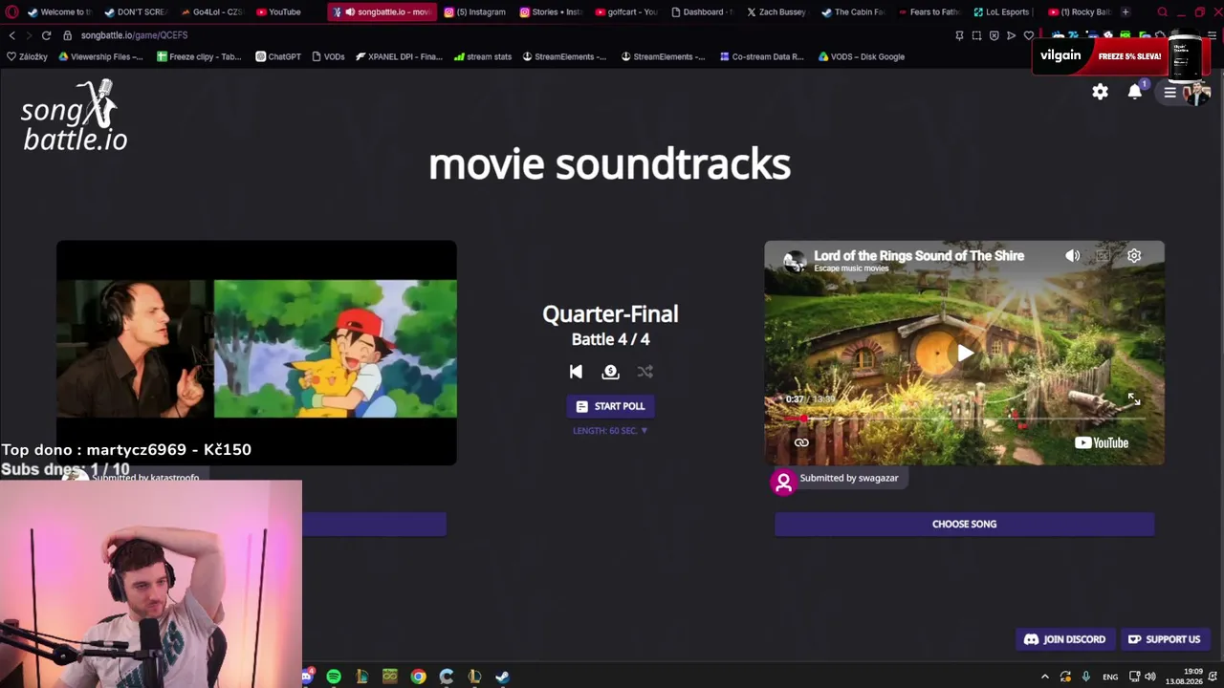Click the songbattle.io logo

pos(75,116)
